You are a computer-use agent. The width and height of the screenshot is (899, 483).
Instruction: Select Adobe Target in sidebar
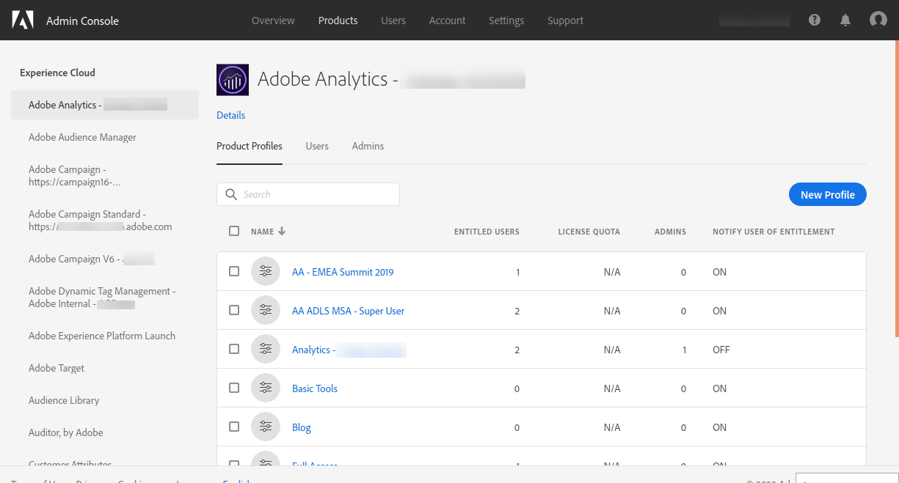coord(57,368)
